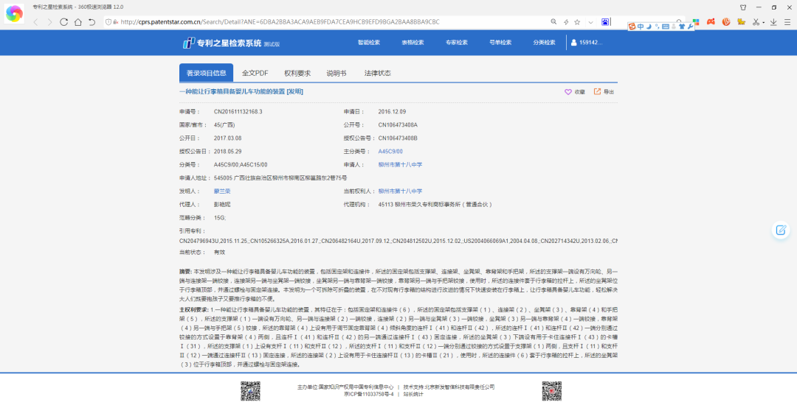The image size is (797, 405).
Task: Expand the user account 159142... menu
Action: click(587, 43)
